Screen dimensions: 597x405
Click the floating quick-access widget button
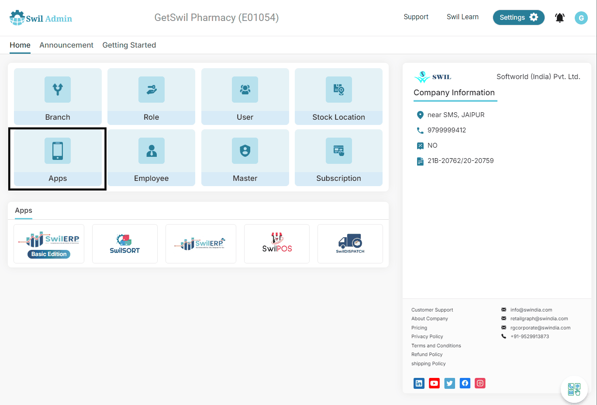click(574, 389)
